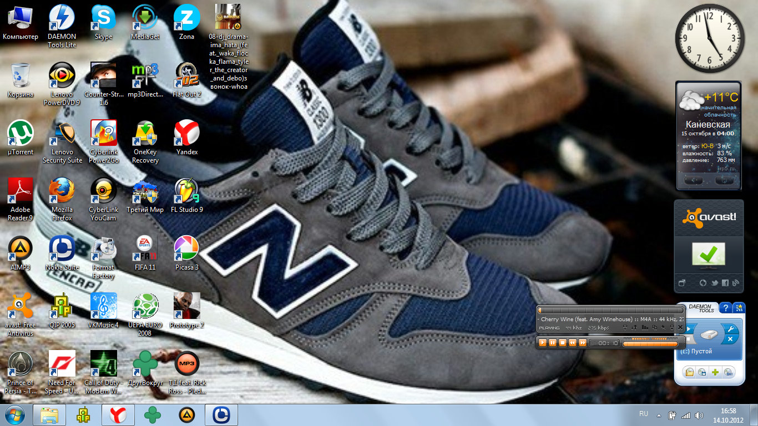
Task: Close the AIMP mini player with X
Action: point(680,327)
